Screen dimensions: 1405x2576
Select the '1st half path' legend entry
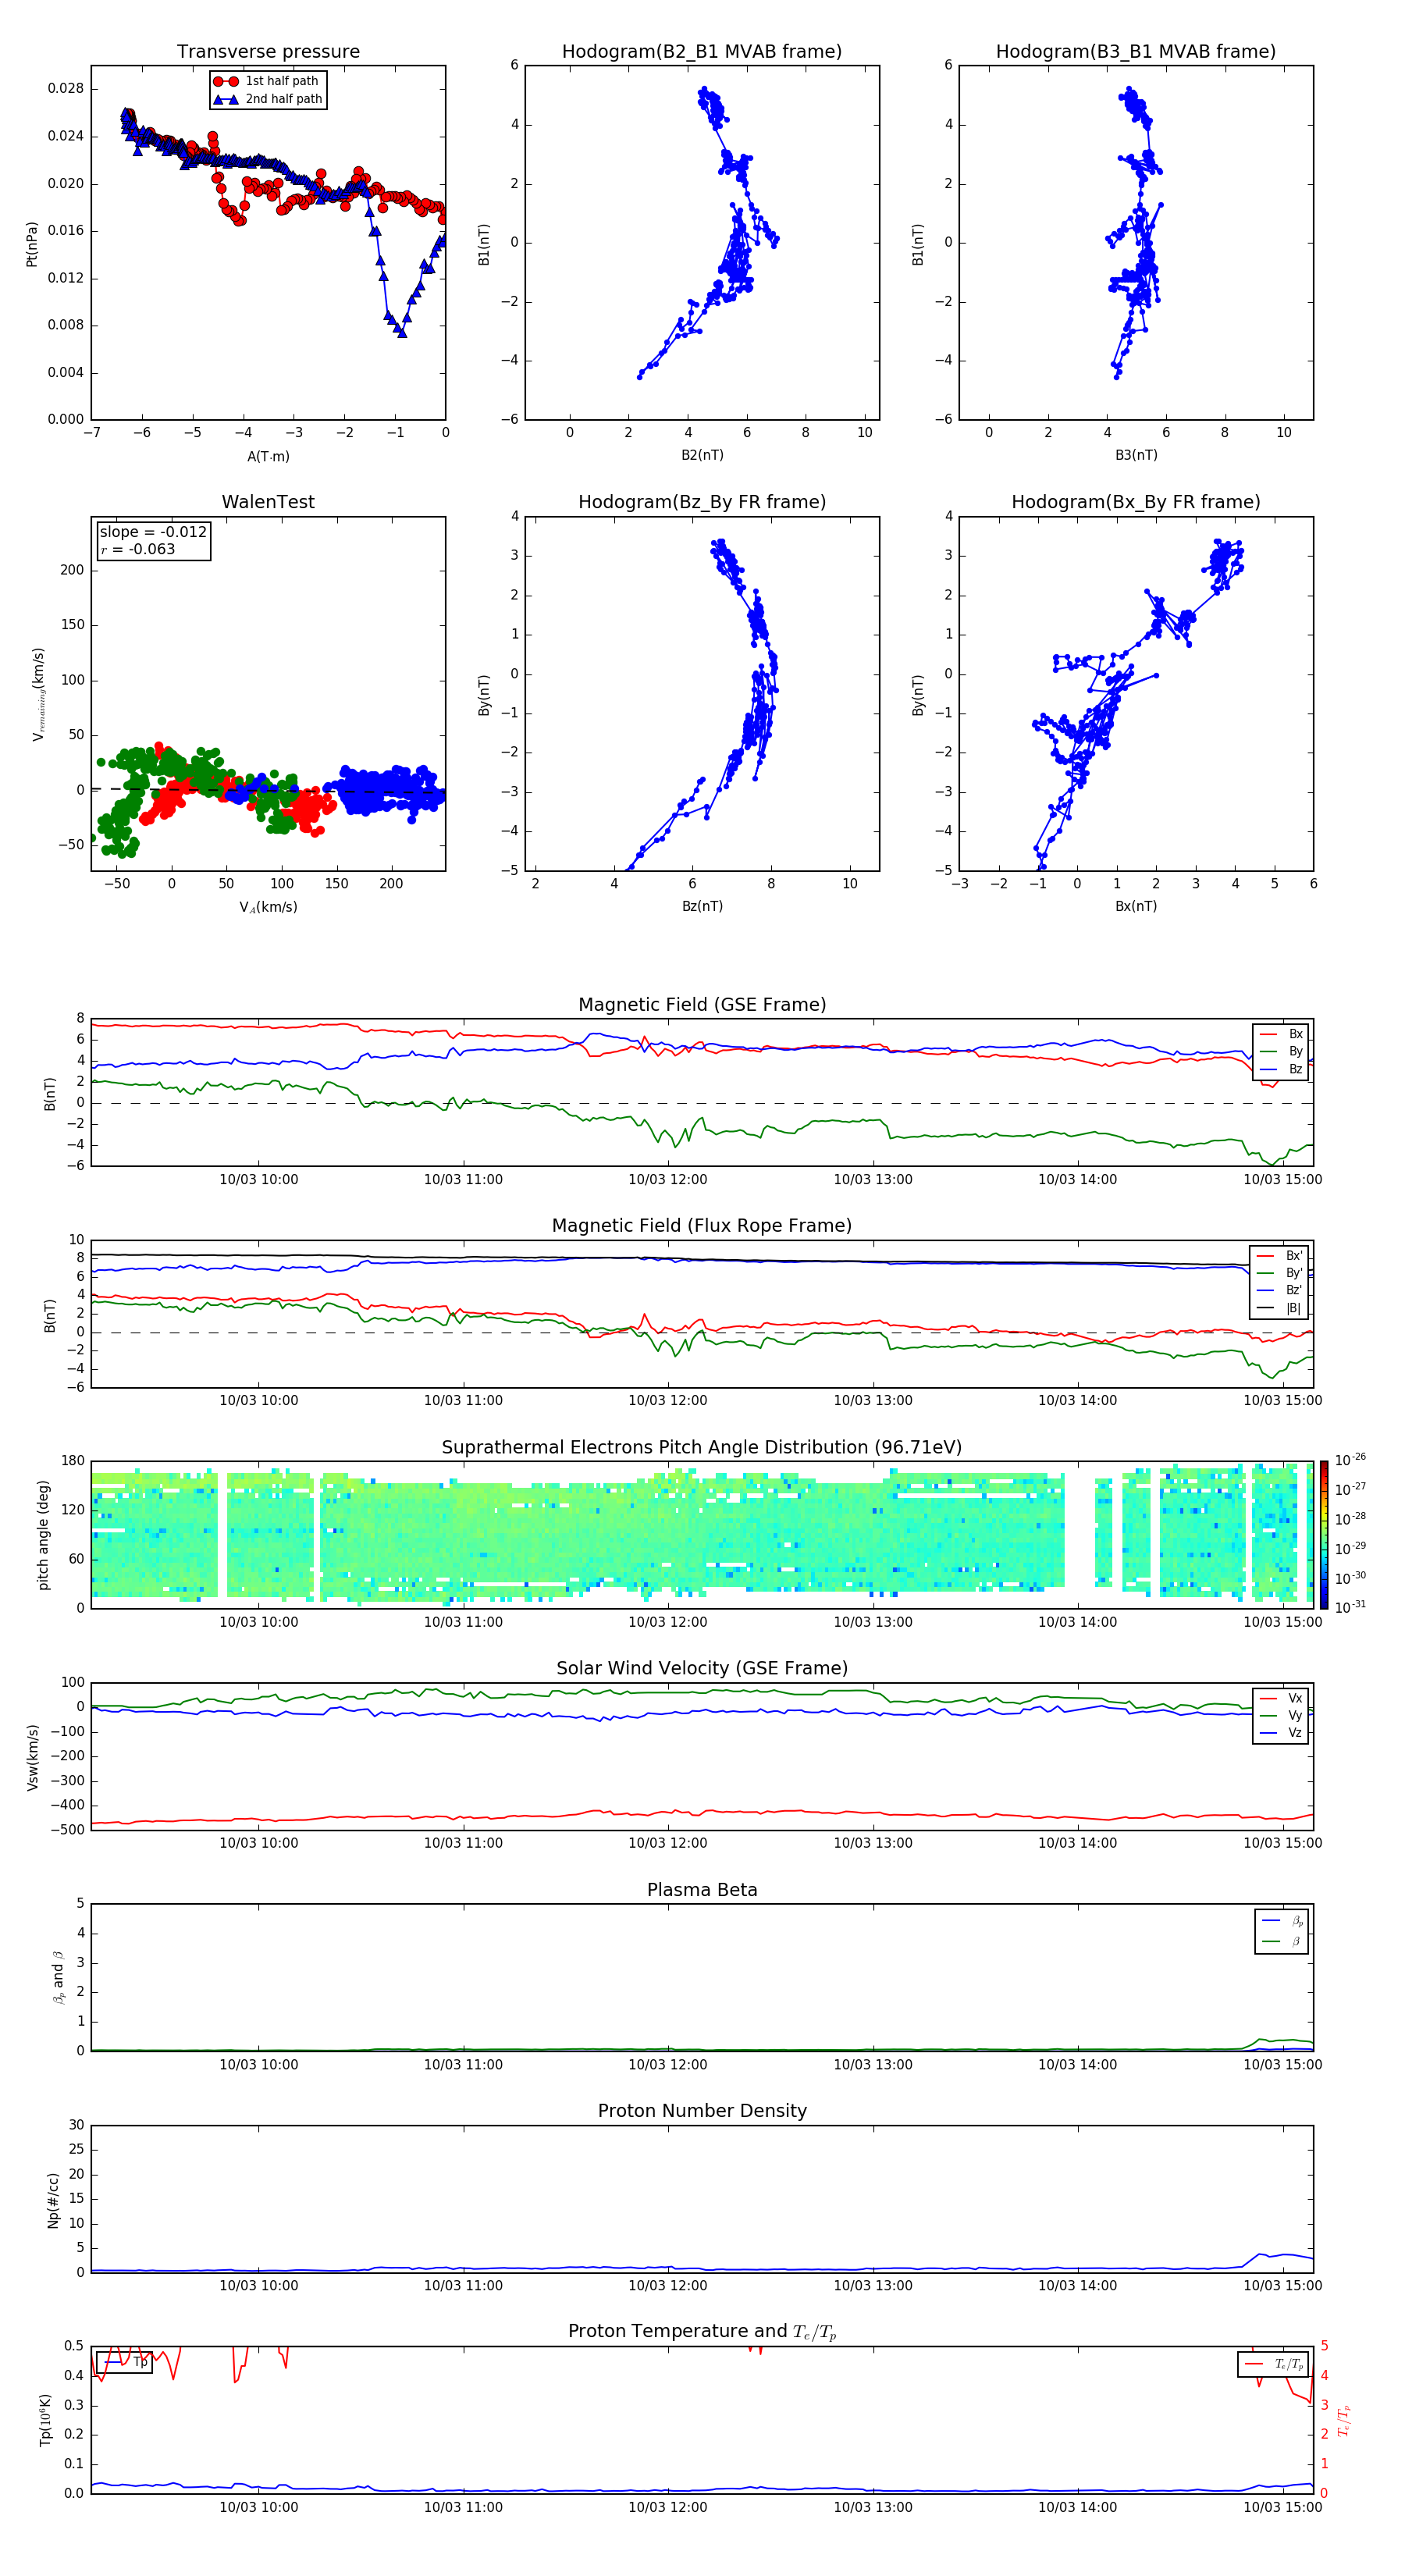click(268, 81)
